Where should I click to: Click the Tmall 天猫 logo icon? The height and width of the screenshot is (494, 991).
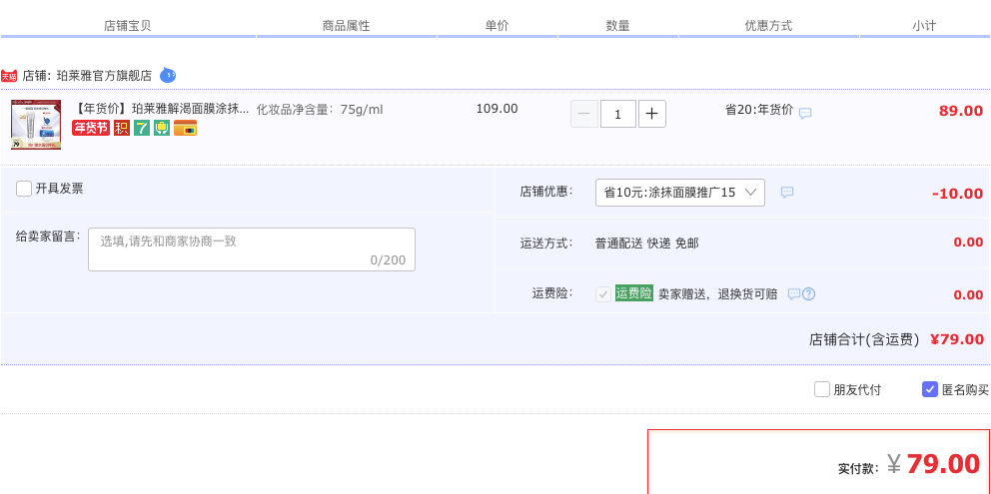(x=9, y=76)
